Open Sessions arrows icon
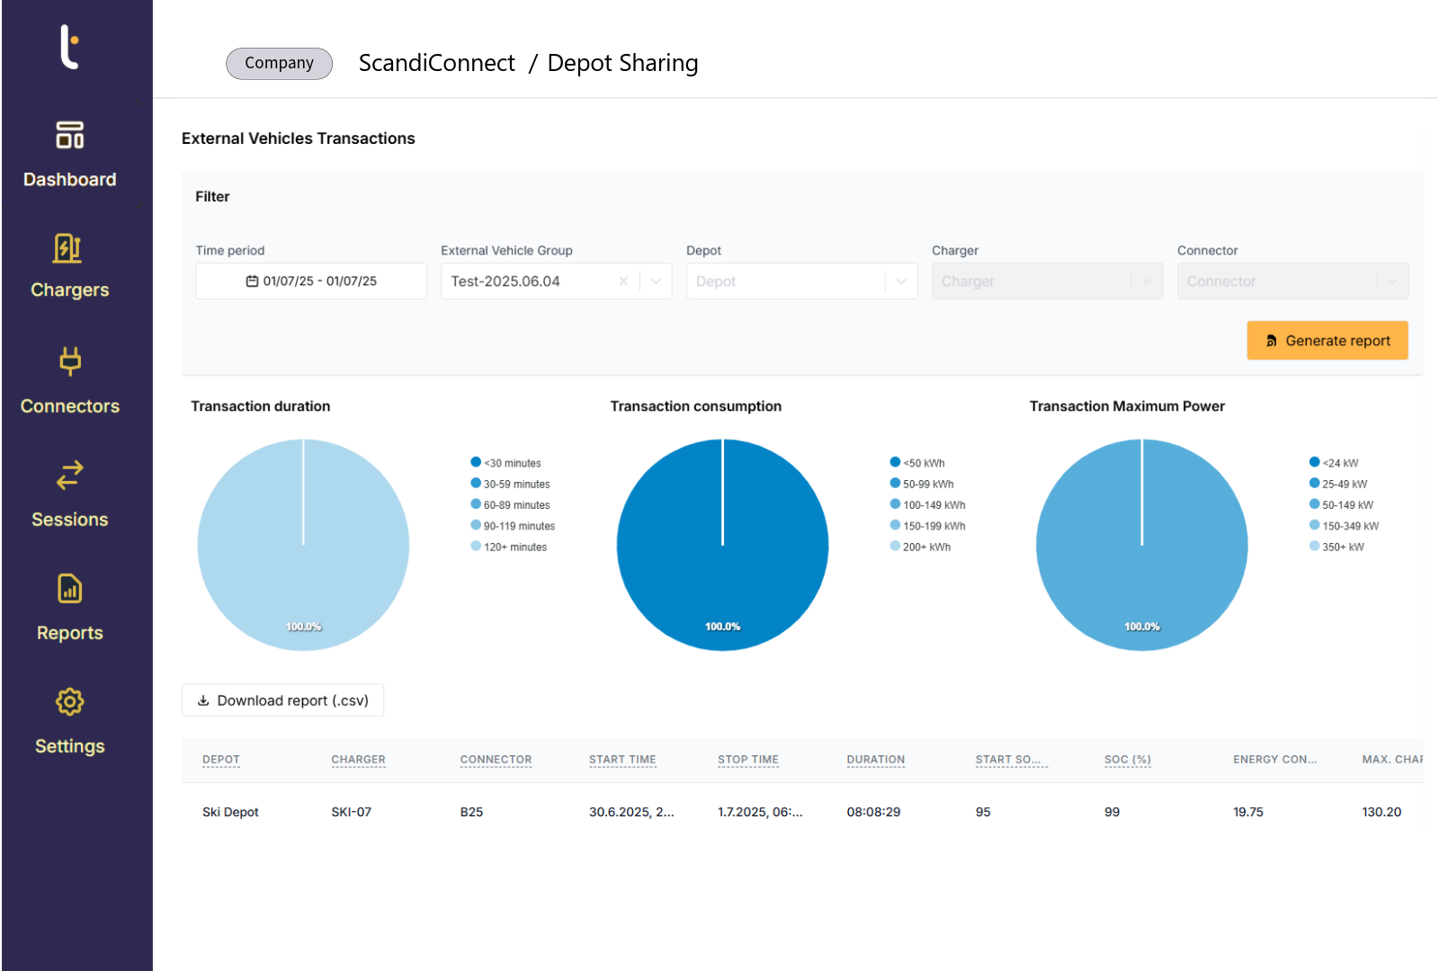 pyautogui.click(x=69, y=475)
